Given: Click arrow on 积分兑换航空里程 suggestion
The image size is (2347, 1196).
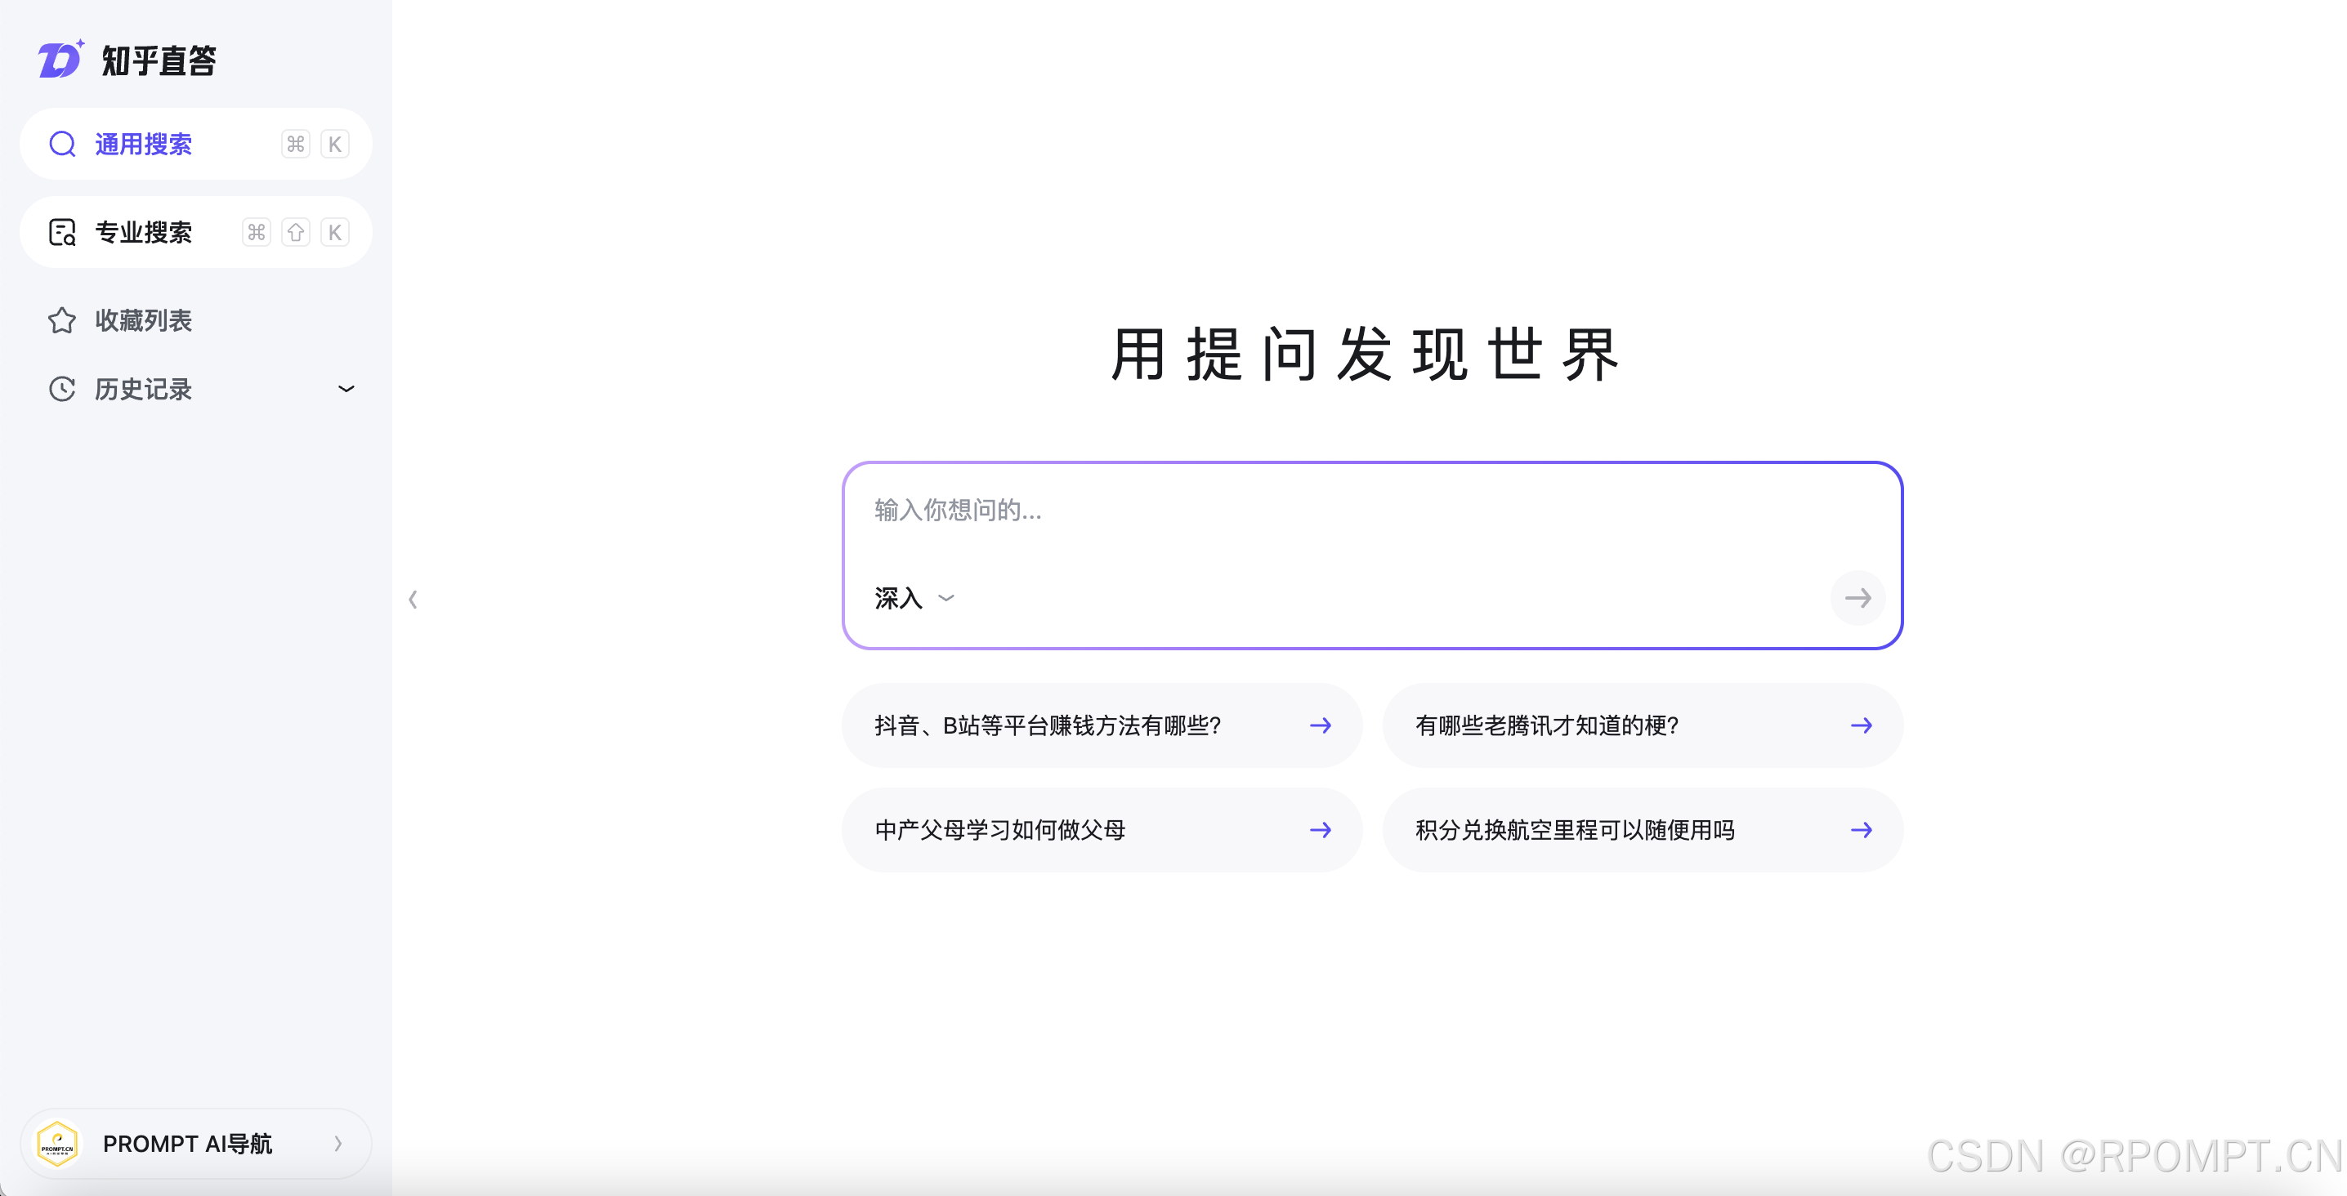Looking at the screenshot, I should 1861,830.
